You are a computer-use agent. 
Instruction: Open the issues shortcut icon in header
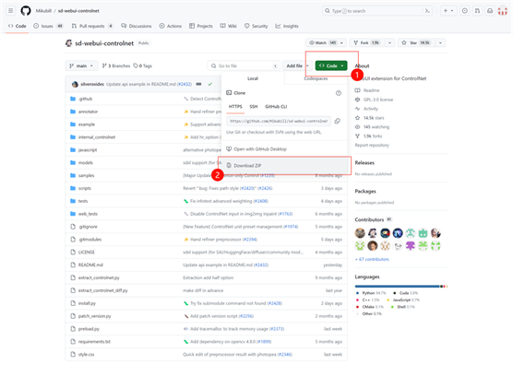pos(465,11)
